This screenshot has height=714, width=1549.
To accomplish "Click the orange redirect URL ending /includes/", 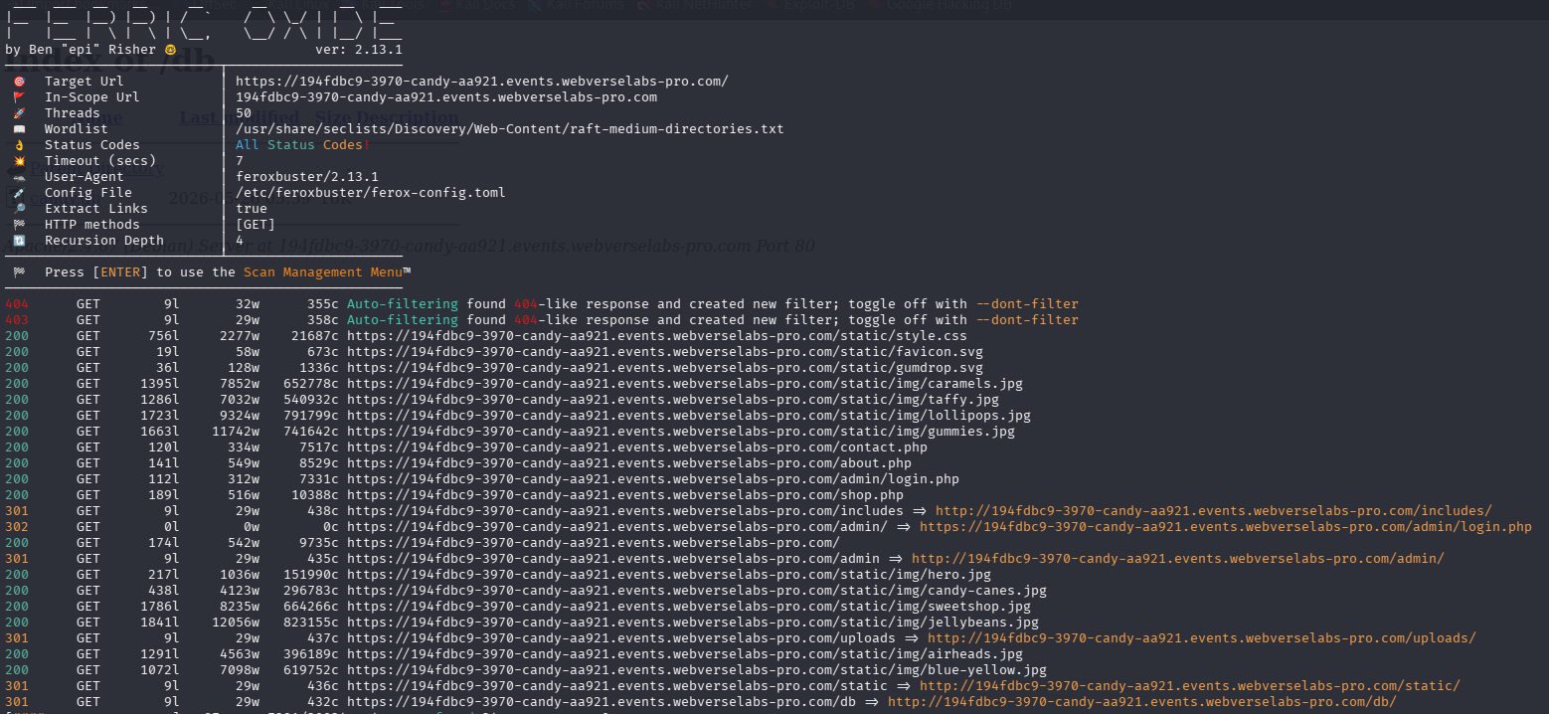I will tap(1214, 511).
